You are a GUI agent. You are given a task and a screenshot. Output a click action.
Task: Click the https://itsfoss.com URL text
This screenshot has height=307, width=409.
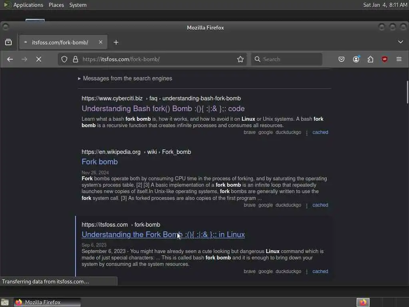click(105, 225)
